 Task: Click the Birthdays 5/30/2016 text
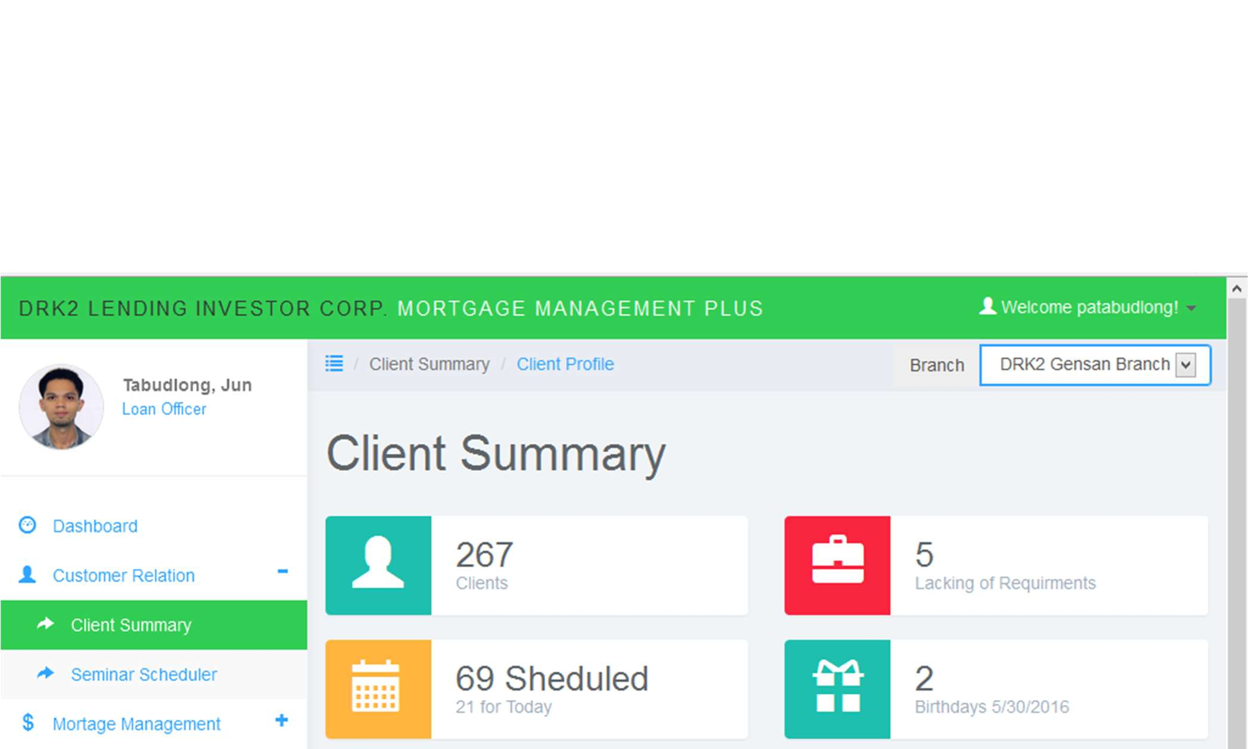tap(992, 707)
